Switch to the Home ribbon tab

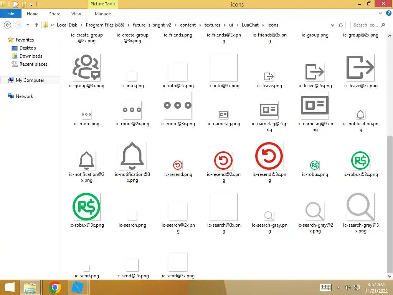(33, 14)
